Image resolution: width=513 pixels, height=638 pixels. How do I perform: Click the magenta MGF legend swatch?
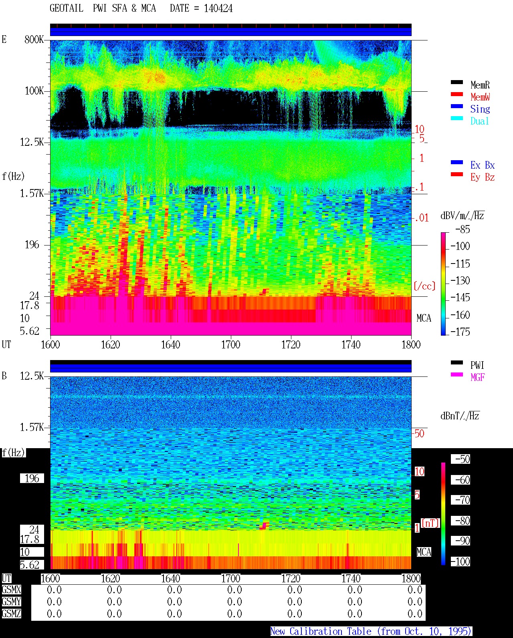tap(457, 375)
